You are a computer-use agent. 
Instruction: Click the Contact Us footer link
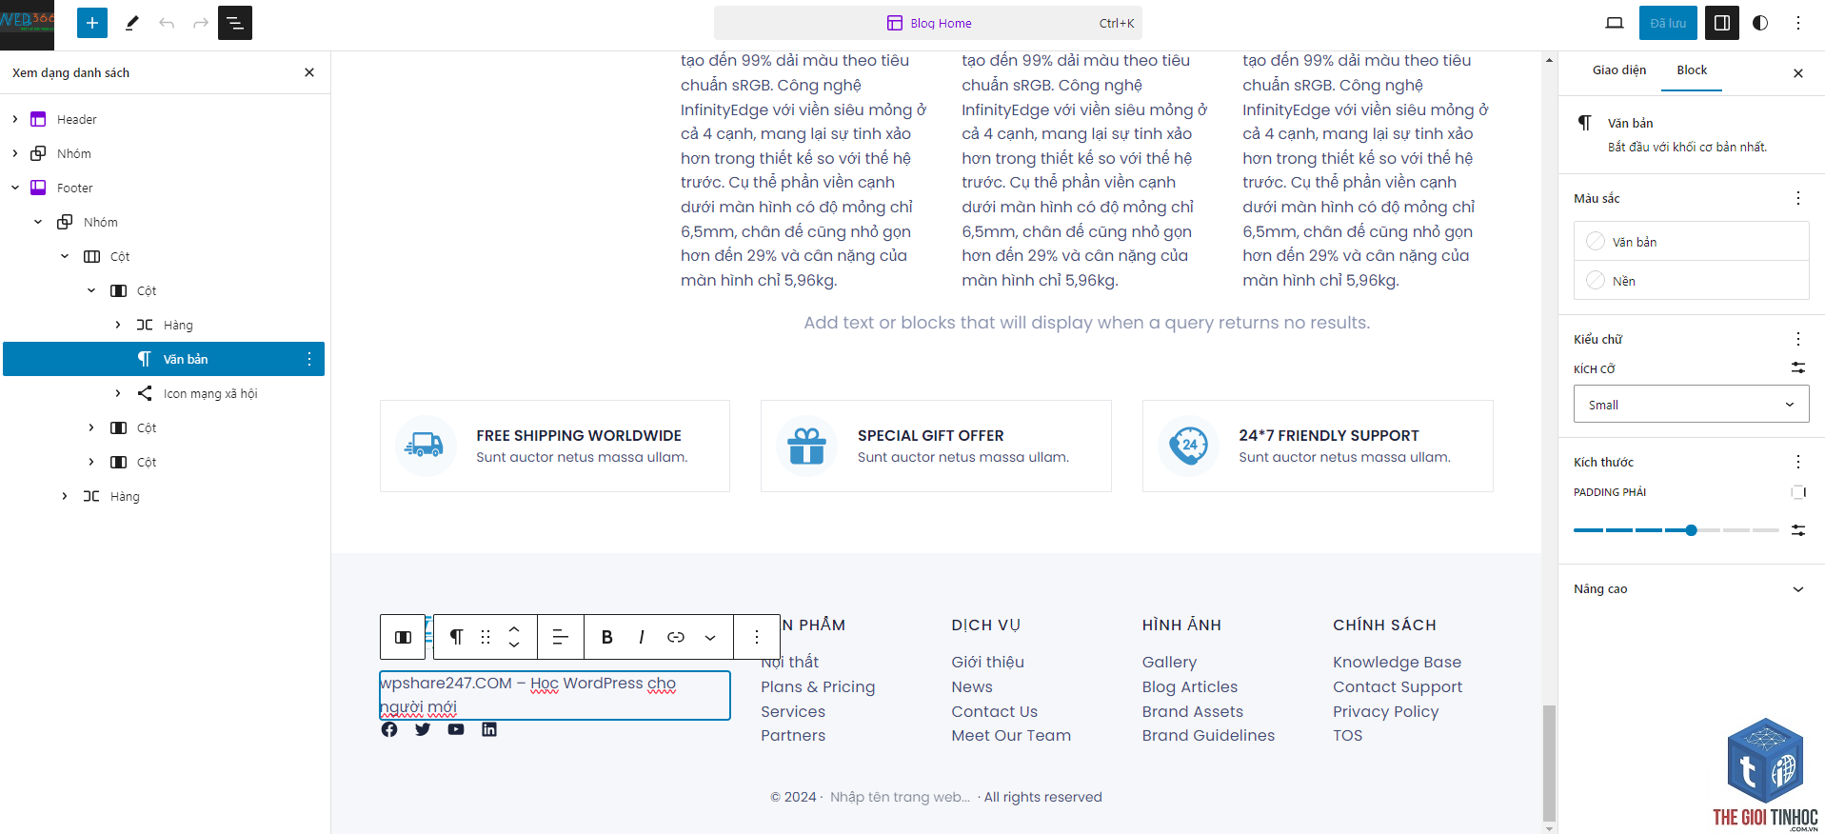click(x=995, y=711)
